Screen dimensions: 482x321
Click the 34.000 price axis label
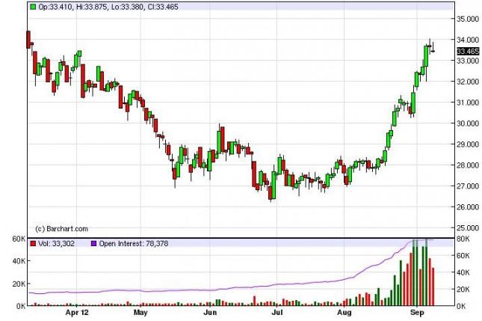[468, 40]
